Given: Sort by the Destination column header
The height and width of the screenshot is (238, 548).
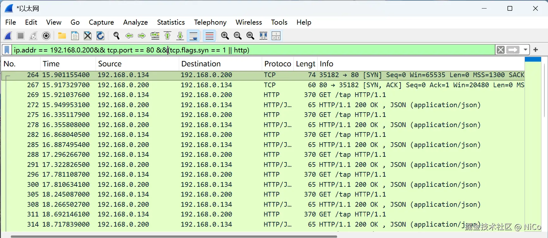Looking at the screenshot, I should point(221,64).
